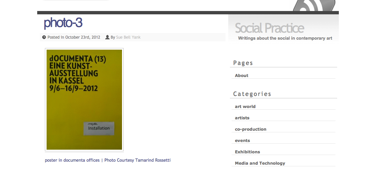Open the co-production category

tap(250, 129)
